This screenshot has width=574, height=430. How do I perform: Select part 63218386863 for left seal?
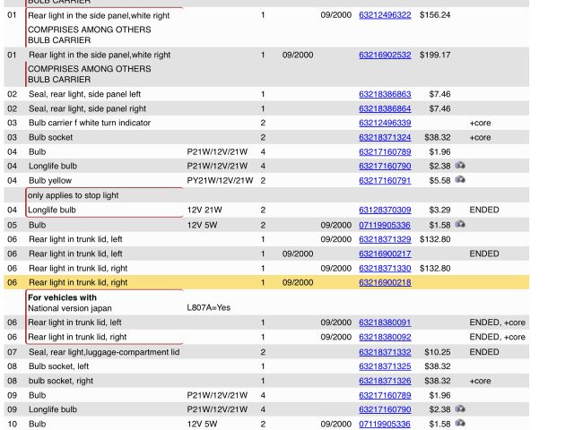coord(385,94)
